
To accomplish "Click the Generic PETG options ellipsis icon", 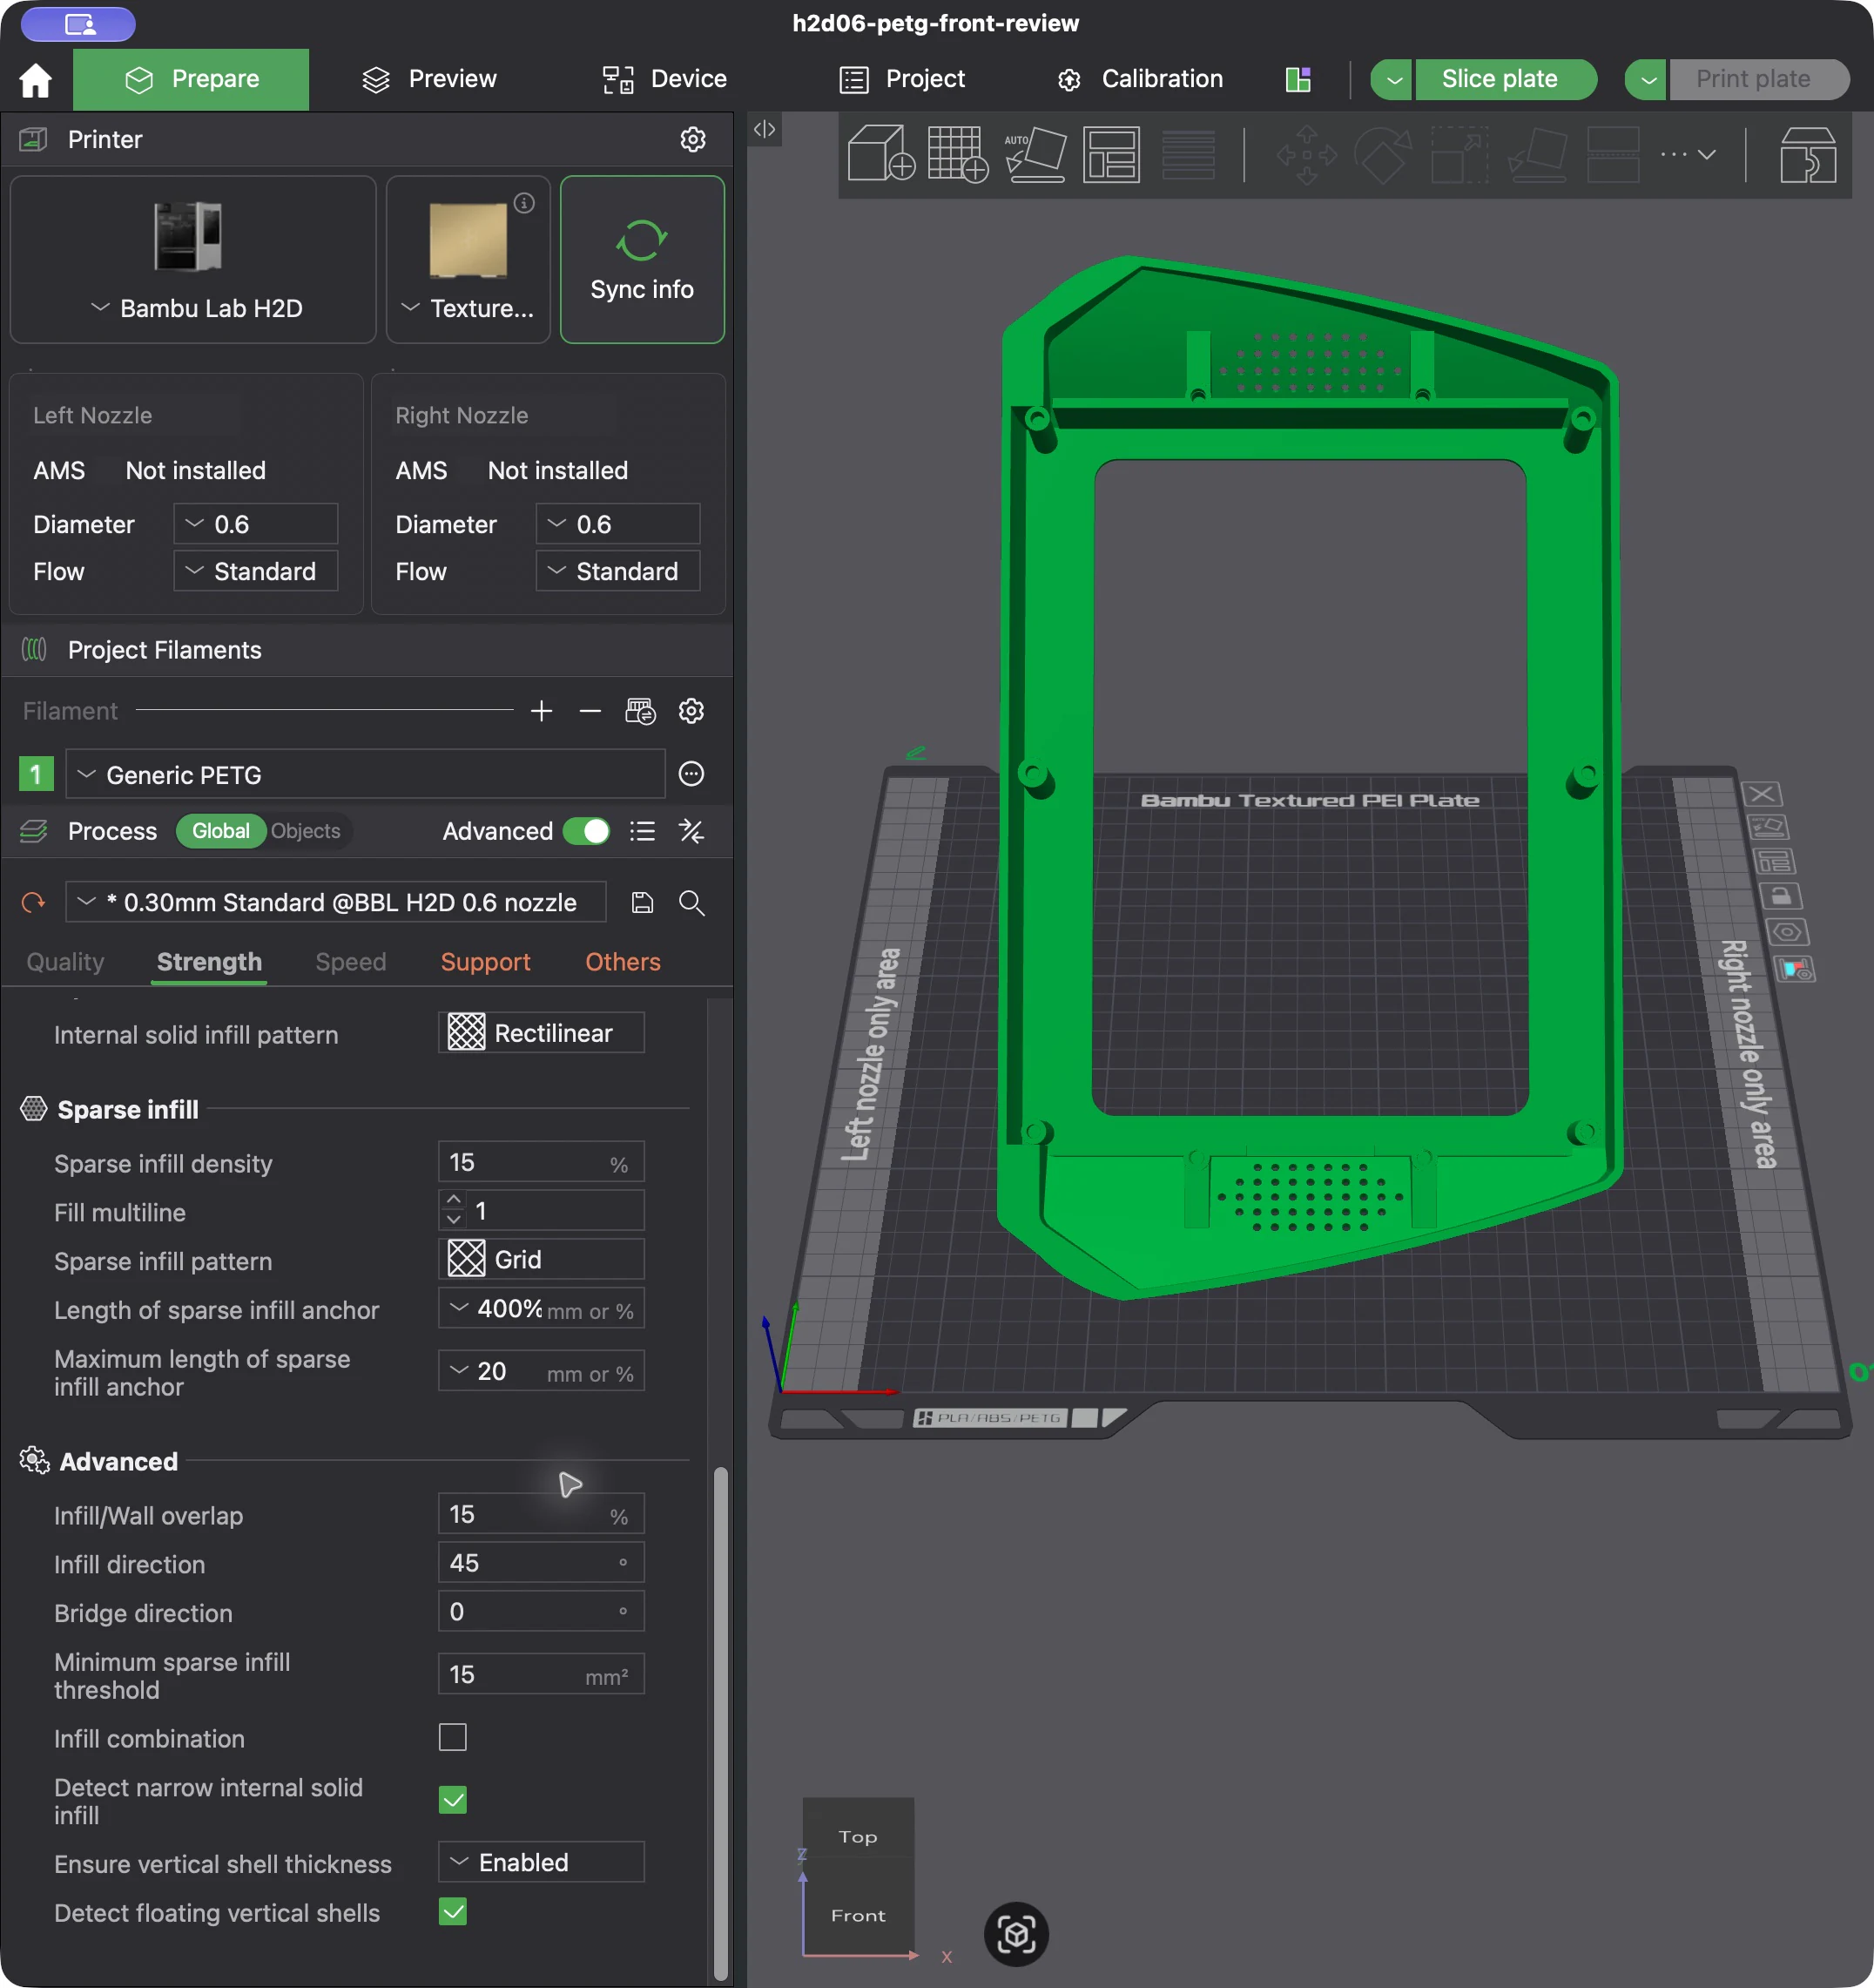I will coord(691,774).
